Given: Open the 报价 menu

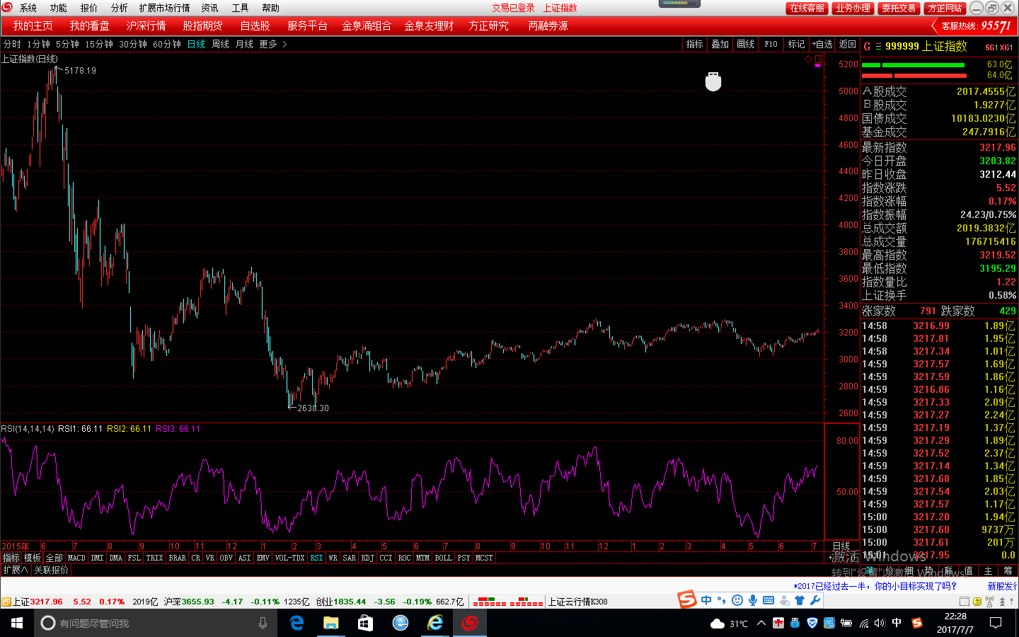Looking at the screenshot, I should (x=89, y=8).
